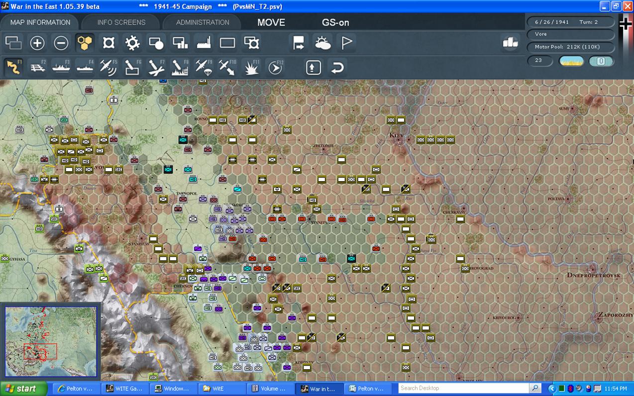Screen dimensions: 634x396
Task: Click the Sumy city label
Action: (x=564, y=108)
